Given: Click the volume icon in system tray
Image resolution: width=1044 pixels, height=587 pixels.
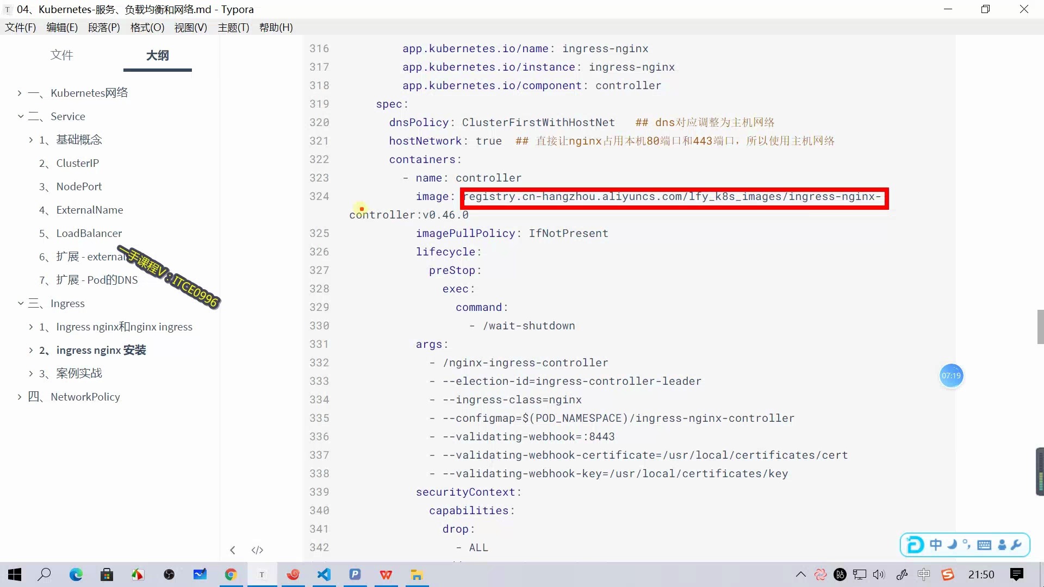Looking at the screenshot, I should (x=879, y=574).
